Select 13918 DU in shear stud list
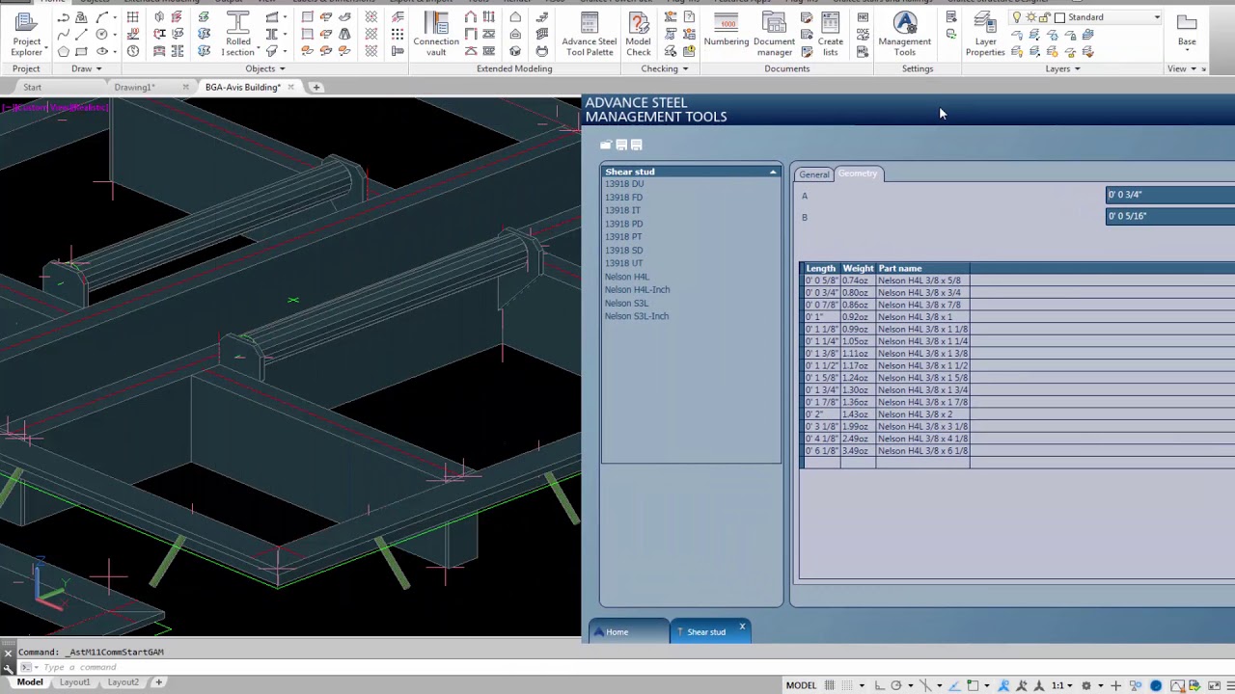1235x694 pixels. (623, 184)
